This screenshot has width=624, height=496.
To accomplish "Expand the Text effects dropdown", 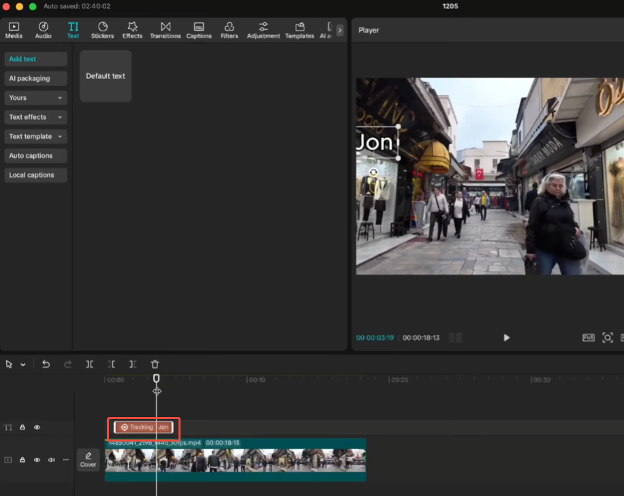I will [36, 117].
